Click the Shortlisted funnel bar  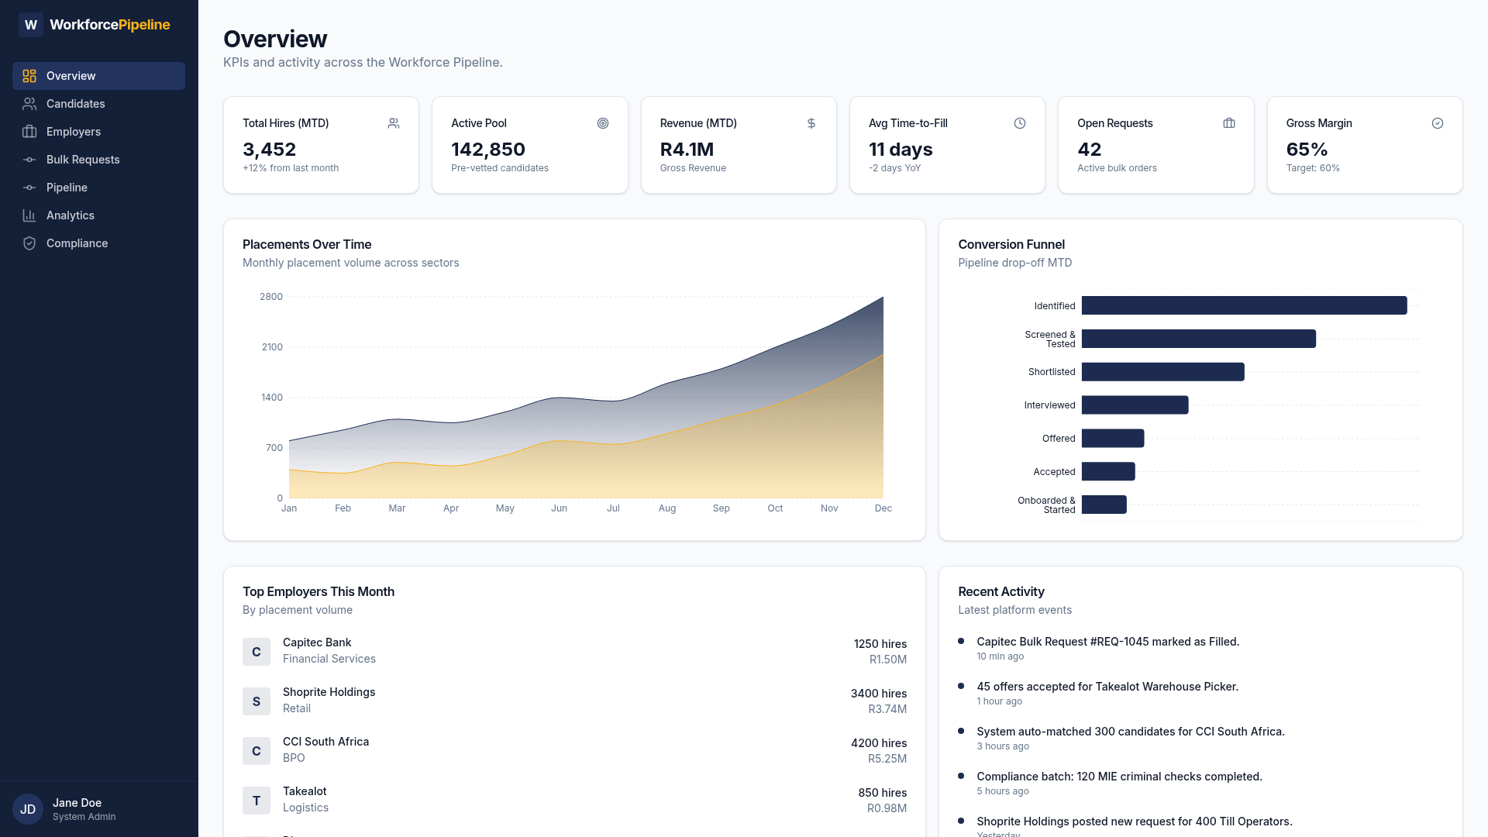tap(1163, 372)
